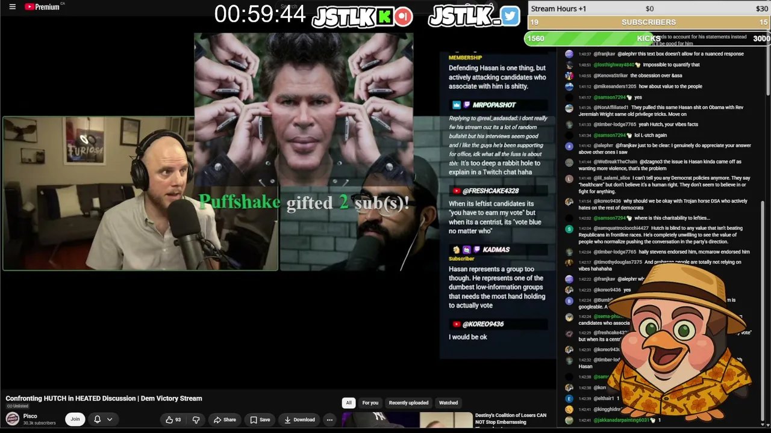
Task: Download this video
Action: [x=299, y=420]
